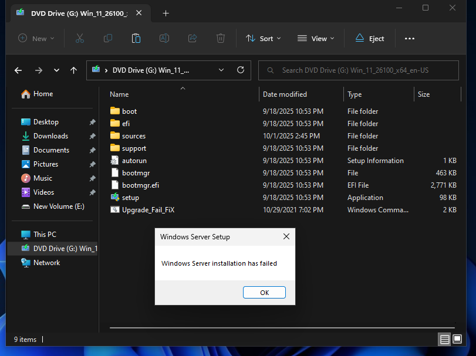The width and height of the screenshot is (476, 356).
Task: Select the sources folder
Action: (x=128, y=136)
